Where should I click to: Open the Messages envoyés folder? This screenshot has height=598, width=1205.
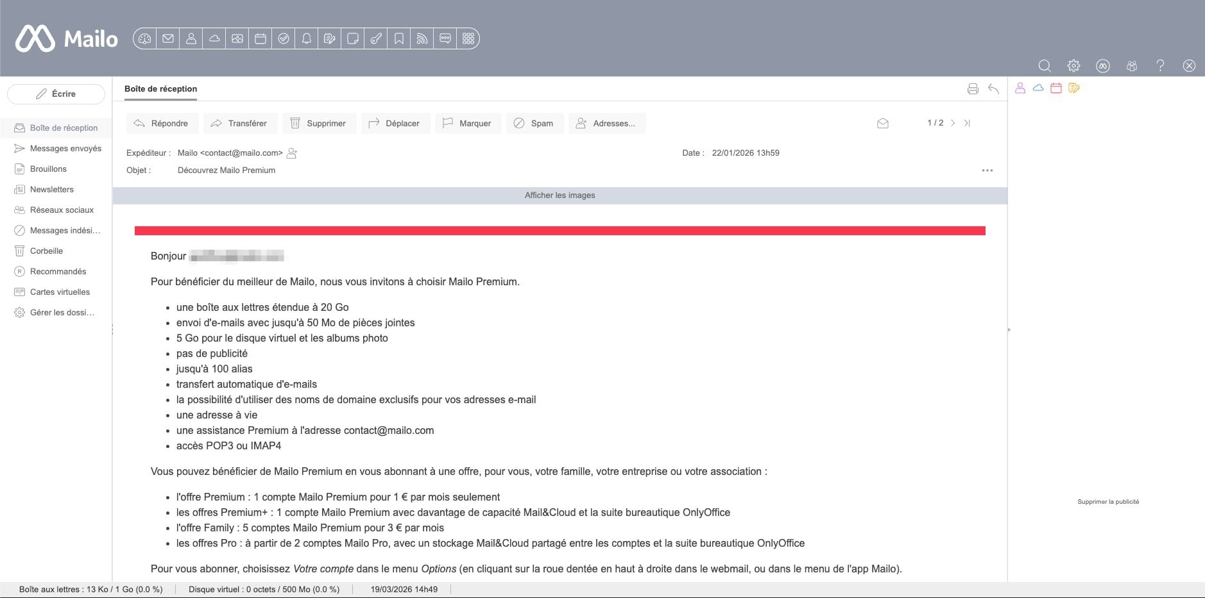(x=56, y=148)
